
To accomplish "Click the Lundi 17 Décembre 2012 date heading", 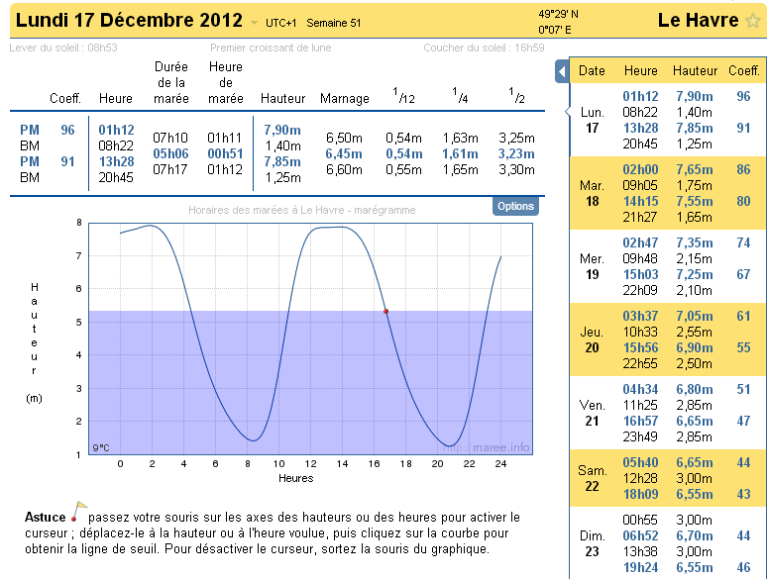I will coord(129,20).
